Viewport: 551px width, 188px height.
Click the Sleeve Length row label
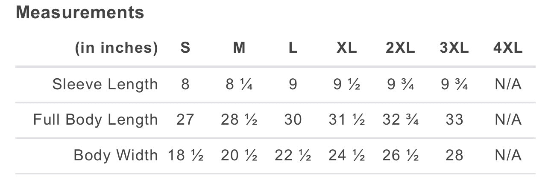click(105, 84)
